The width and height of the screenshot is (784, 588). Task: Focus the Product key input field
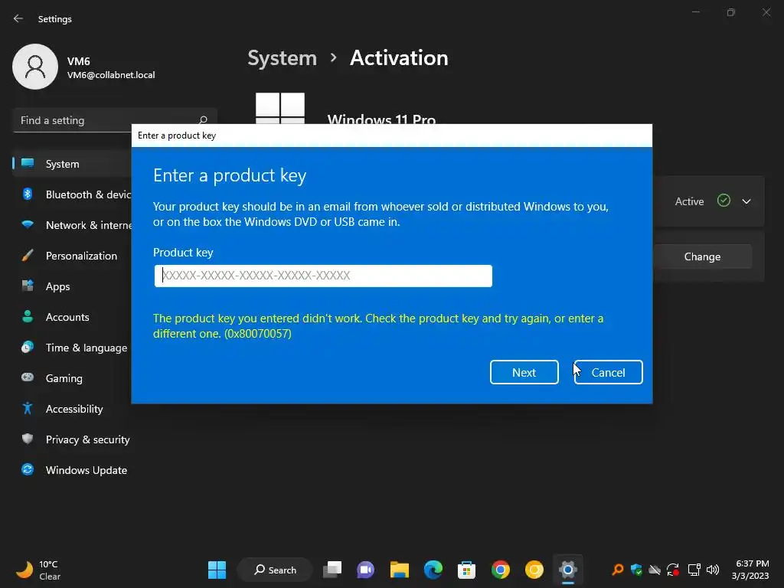click(323, 276)
